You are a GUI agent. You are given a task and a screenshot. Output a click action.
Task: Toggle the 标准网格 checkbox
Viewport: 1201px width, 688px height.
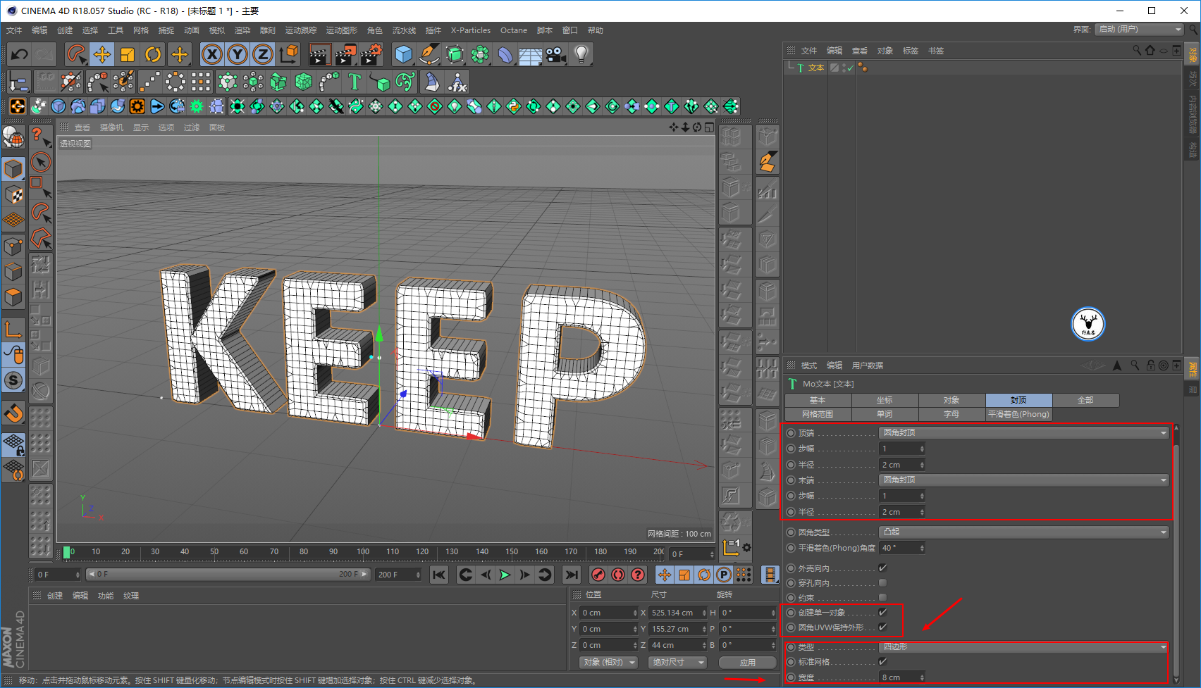pos(882,662)
